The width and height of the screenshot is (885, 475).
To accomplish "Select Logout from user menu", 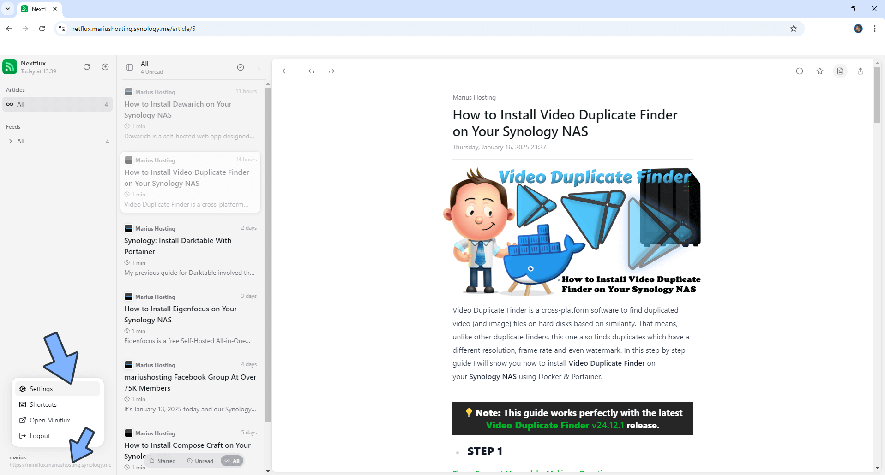I will [x=58, y=436].
